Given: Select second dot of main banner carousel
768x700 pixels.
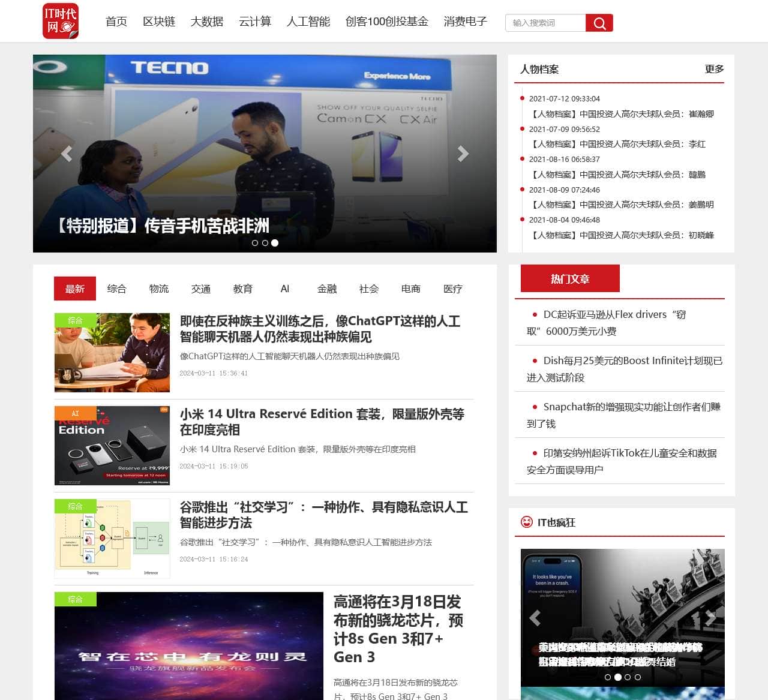Looking at the screenshot, I should click(x=265, y=243).
